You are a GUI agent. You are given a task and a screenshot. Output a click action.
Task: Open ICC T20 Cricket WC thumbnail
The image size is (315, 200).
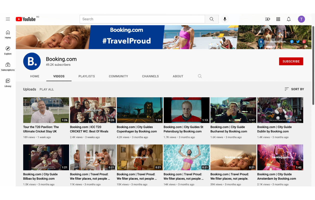point(93,110)
